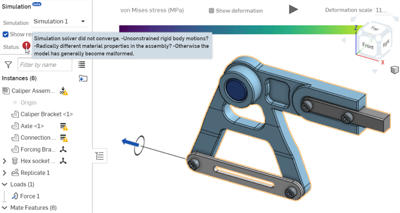Expand the Hex socket instance

(5, 161)
